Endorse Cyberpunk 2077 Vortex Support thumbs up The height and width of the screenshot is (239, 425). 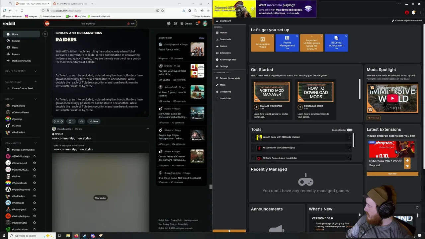(407, 161)
